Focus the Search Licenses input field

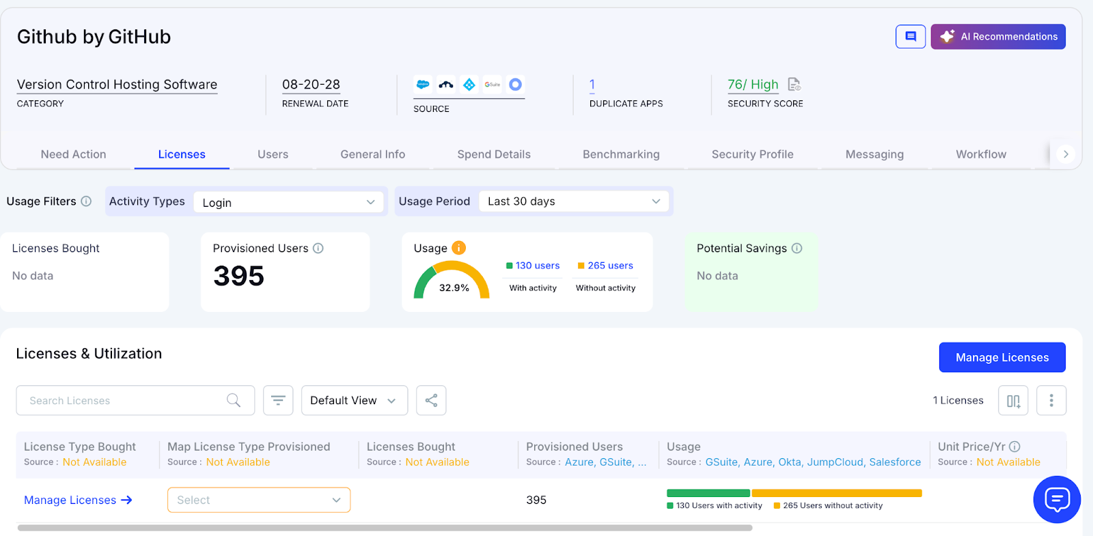(135, 401)
